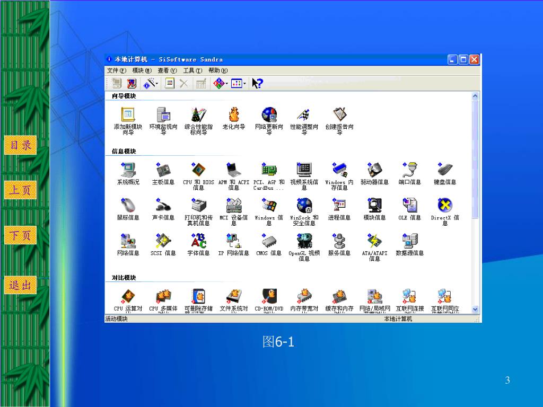Viewport: 543px width, 407px height.
Task: Click the scrollbar down arrow in Sandra
Action: pyautogui.click(x=475, y=309)
